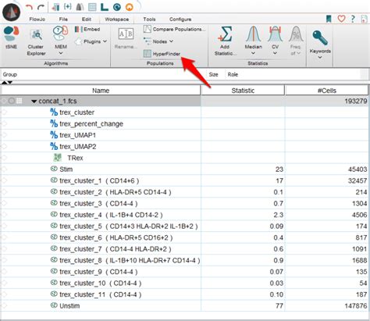The image size is (370, 321).
Task: Click the Group header label
Action: point(10,74)
